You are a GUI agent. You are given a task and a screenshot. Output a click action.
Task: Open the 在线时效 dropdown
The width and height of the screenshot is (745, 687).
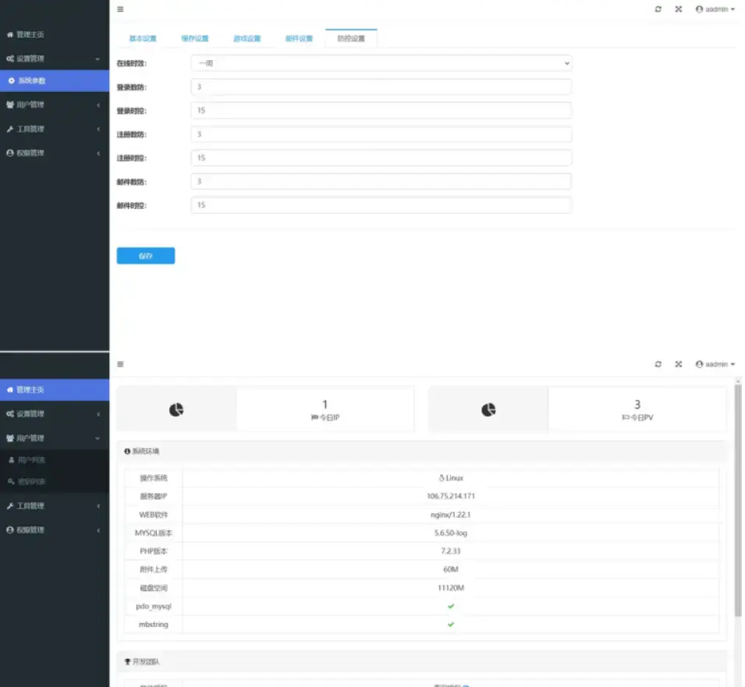(x=381, y=63)
